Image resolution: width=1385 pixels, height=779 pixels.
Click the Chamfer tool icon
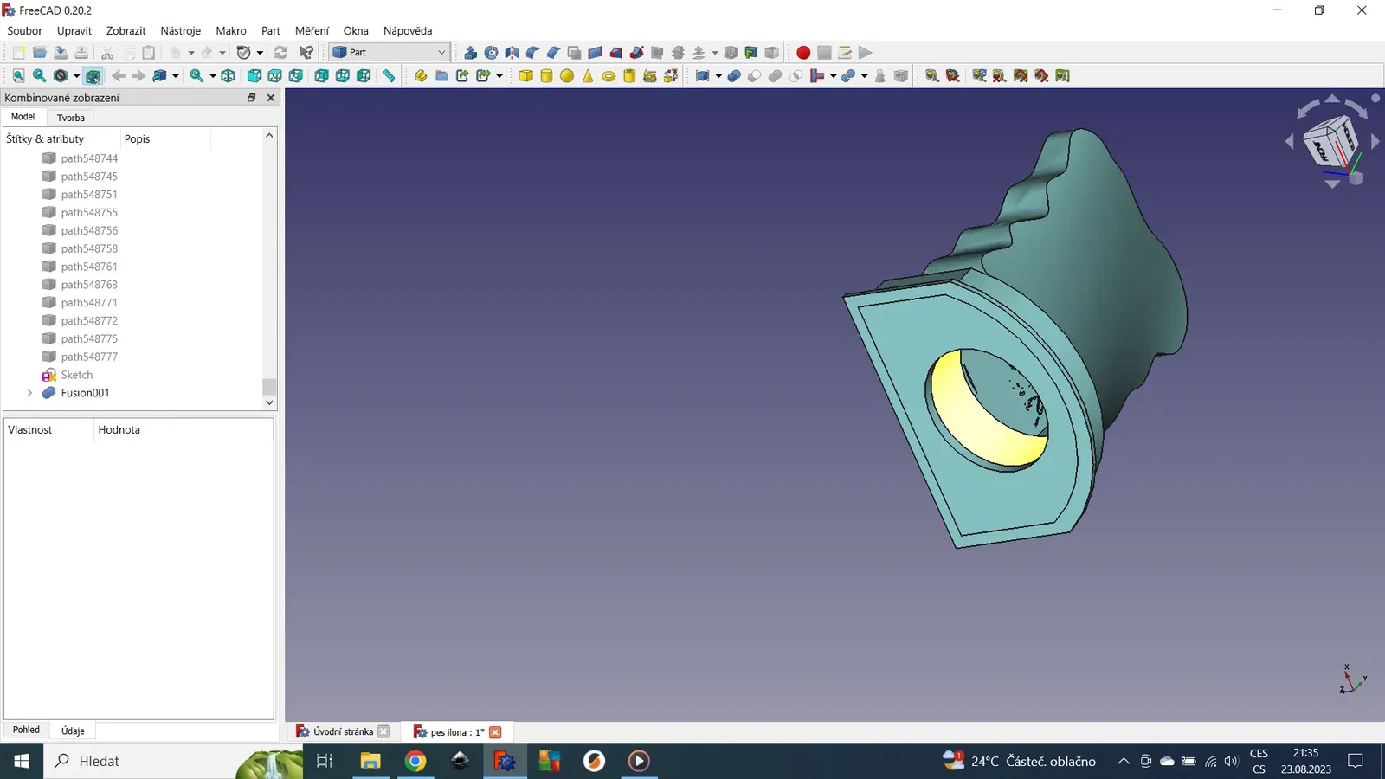click(x=554, y=53)
